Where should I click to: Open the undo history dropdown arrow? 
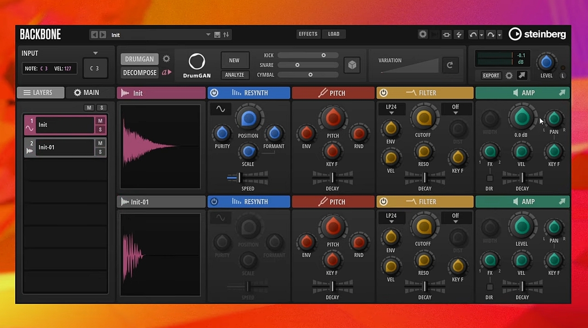481,35
